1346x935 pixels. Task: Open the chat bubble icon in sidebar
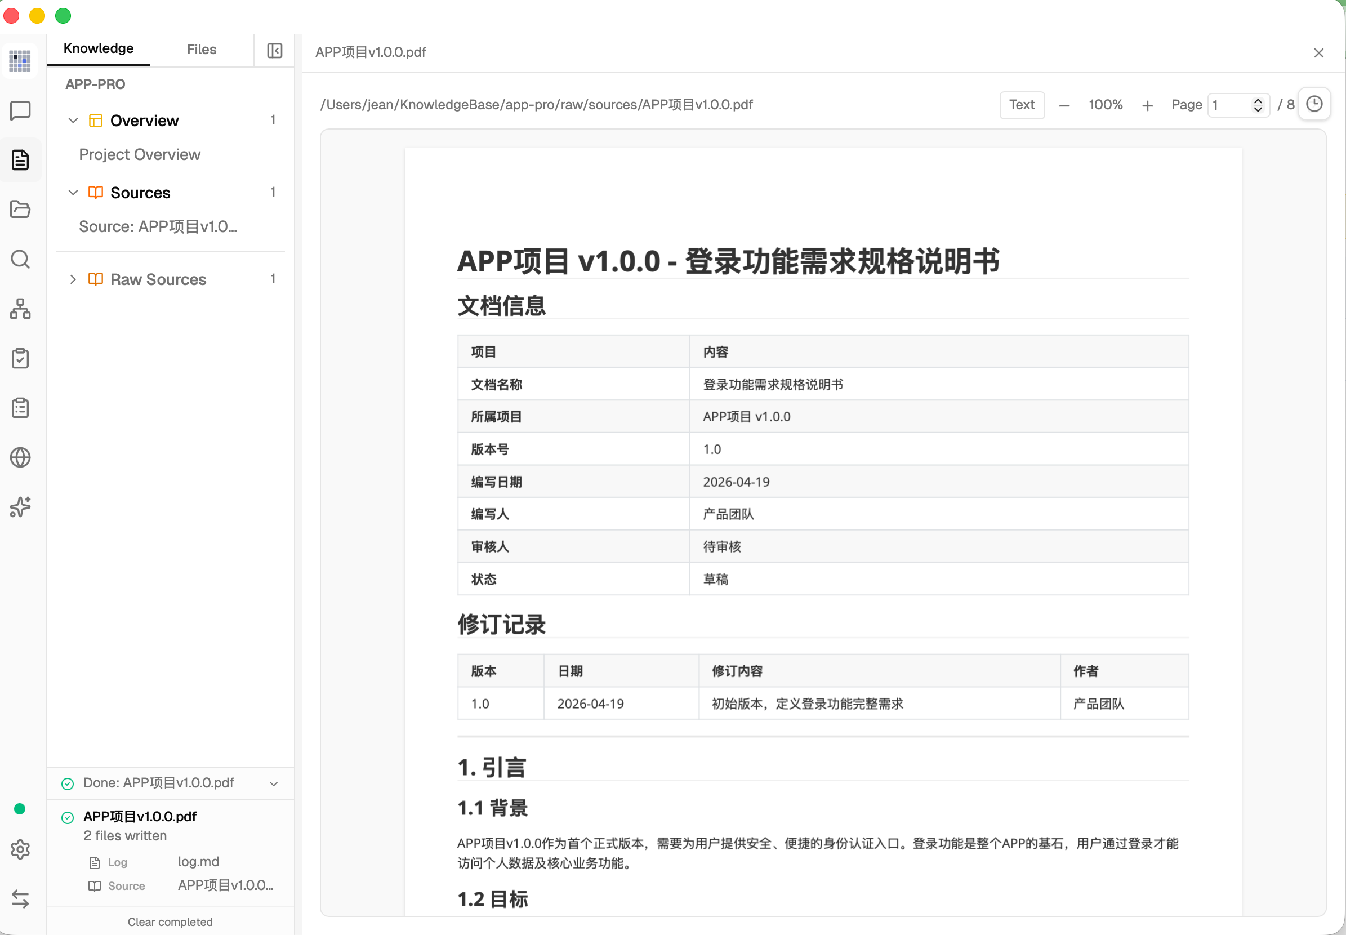click(x=20, y=110)
